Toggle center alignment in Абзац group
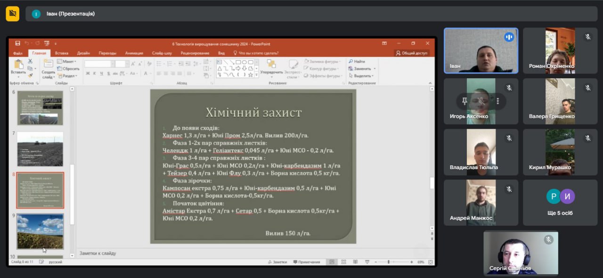603x278 pixels. pyautogui.click(x=165, y=74)
